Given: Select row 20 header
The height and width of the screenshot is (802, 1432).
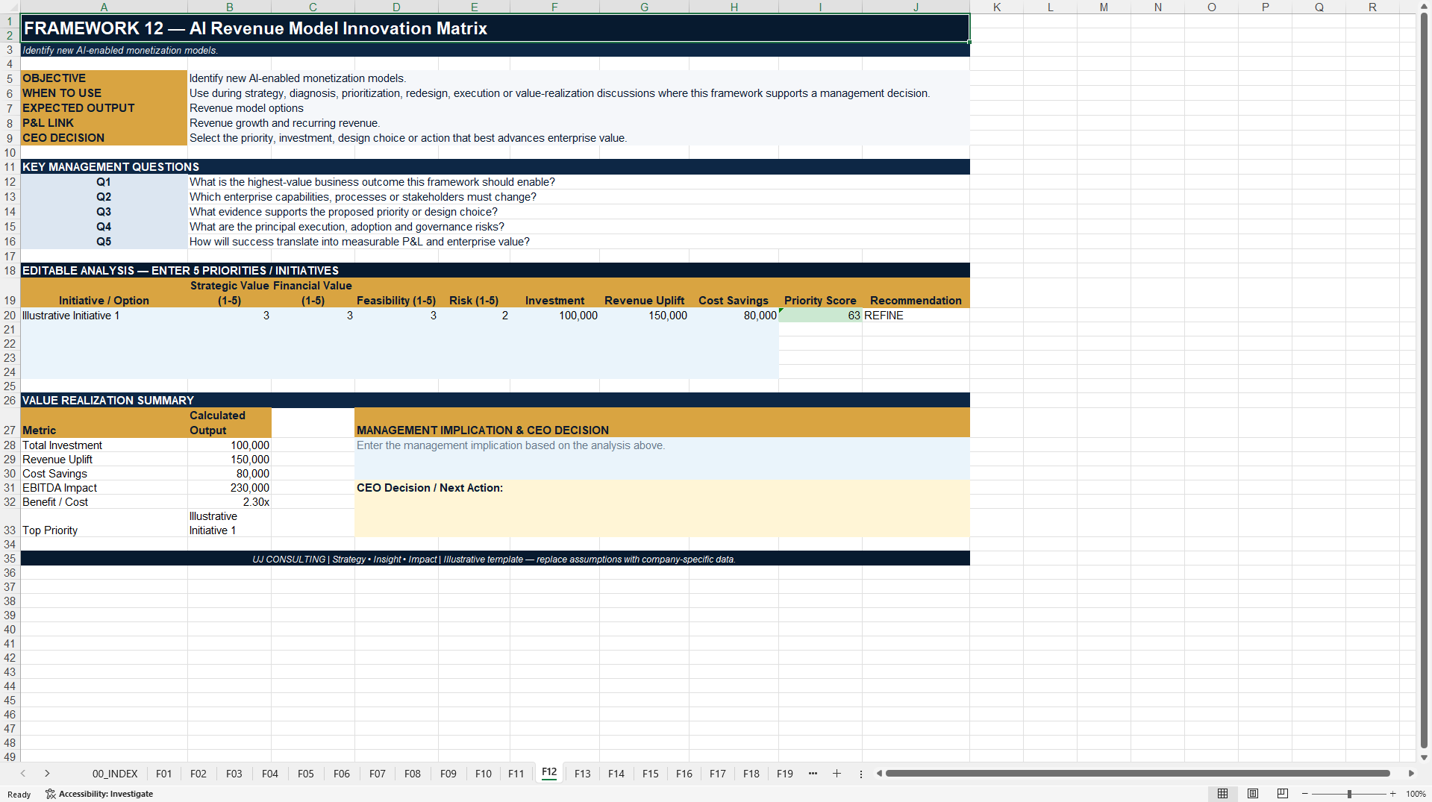Looking at the screenshot, I should click(10, 316).
